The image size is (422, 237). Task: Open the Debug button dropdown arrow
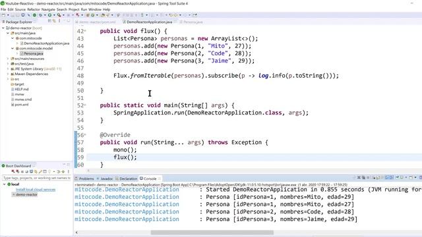pyautogui.click(x=44, y=15)
